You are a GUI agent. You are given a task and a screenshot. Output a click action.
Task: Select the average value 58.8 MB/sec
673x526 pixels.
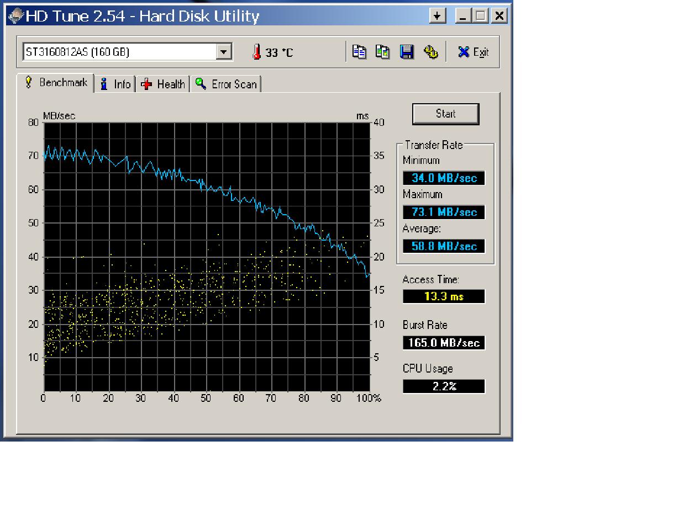[x=444, y=246]
